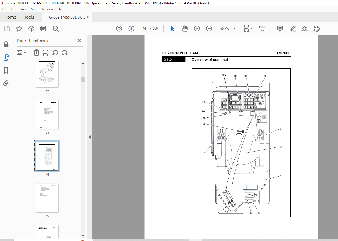
Task: Select the arrow Selection tool
Action: (172, 29)
